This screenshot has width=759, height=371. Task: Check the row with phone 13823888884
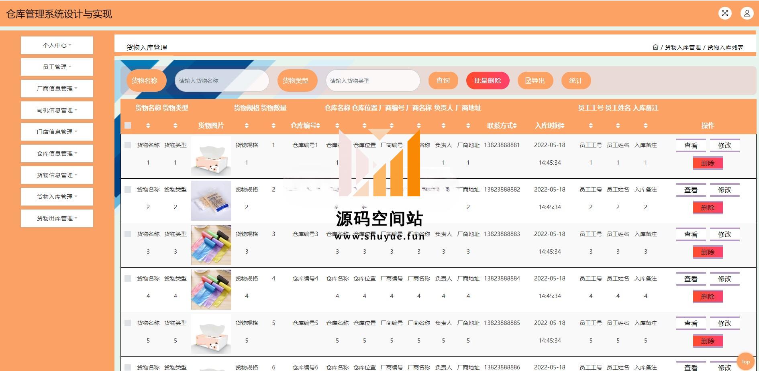pyautogui.click(x=128, y=278)
